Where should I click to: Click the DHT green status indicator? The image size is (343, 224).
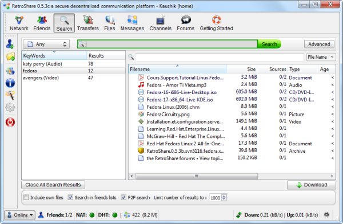tap(115, 215)
